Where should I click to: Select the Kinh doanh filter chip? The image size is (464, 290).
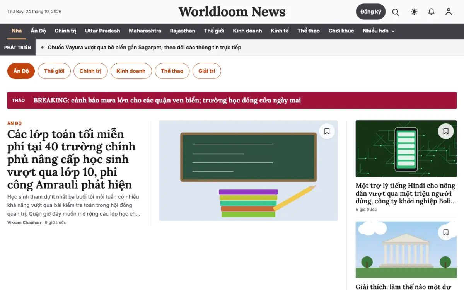(x=131, y=71)
